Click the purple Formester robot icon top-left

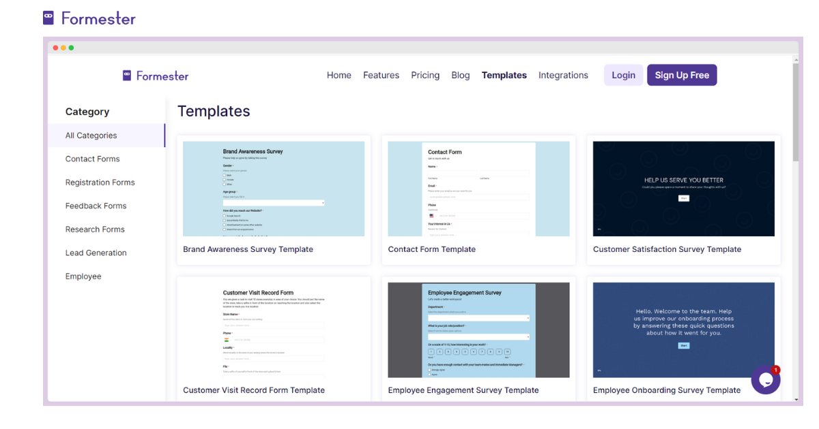(x=48, y=17)
